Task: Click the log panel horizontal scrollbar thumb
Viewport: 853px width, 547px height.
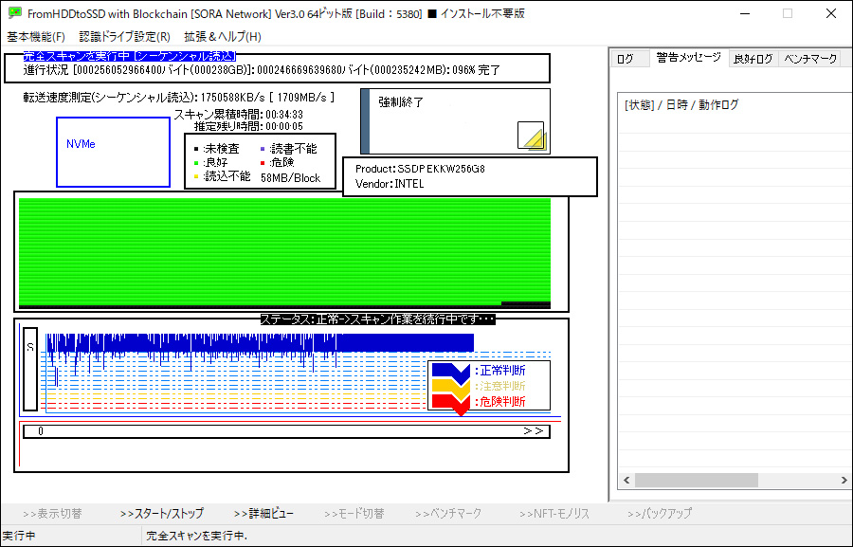Action: click(697, 480)
